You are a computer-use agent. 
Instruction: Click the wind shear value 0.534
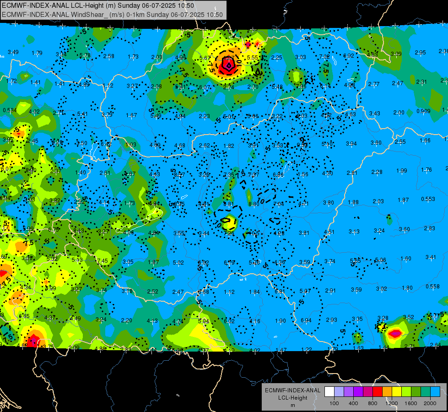pos(10,110)
